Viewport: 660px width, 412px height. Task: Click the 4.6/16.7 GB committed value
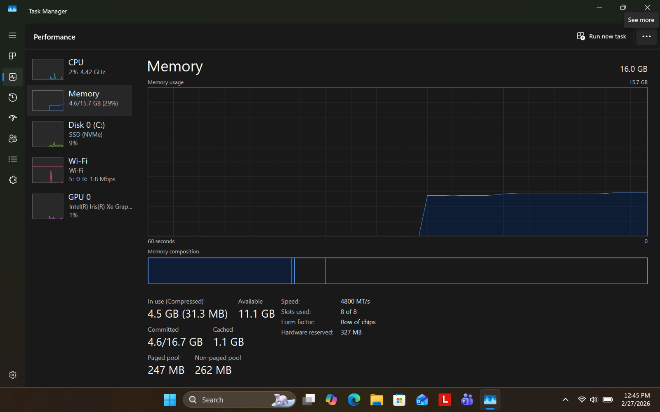(x=175, y=342)
